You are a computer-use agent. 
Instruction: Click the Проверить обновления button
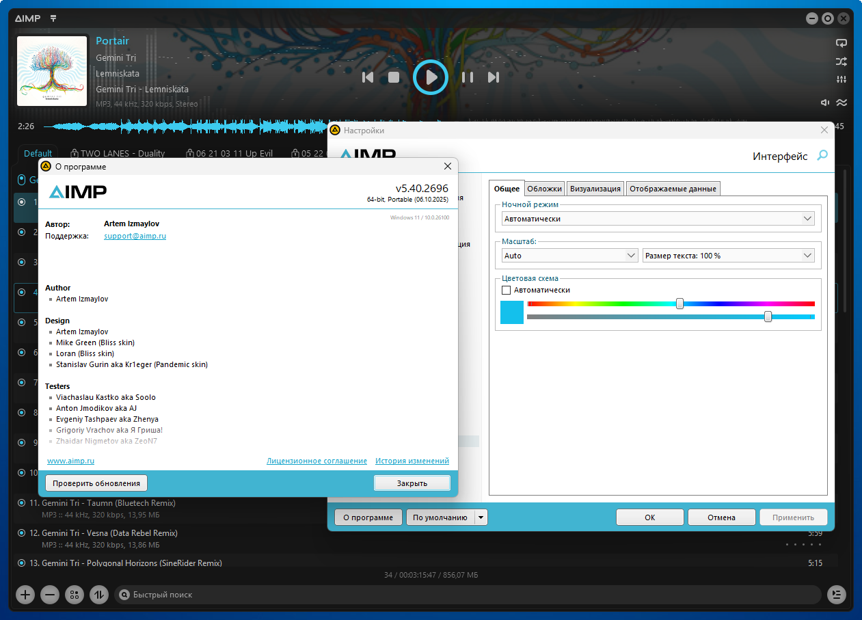[x=96, y=483]
